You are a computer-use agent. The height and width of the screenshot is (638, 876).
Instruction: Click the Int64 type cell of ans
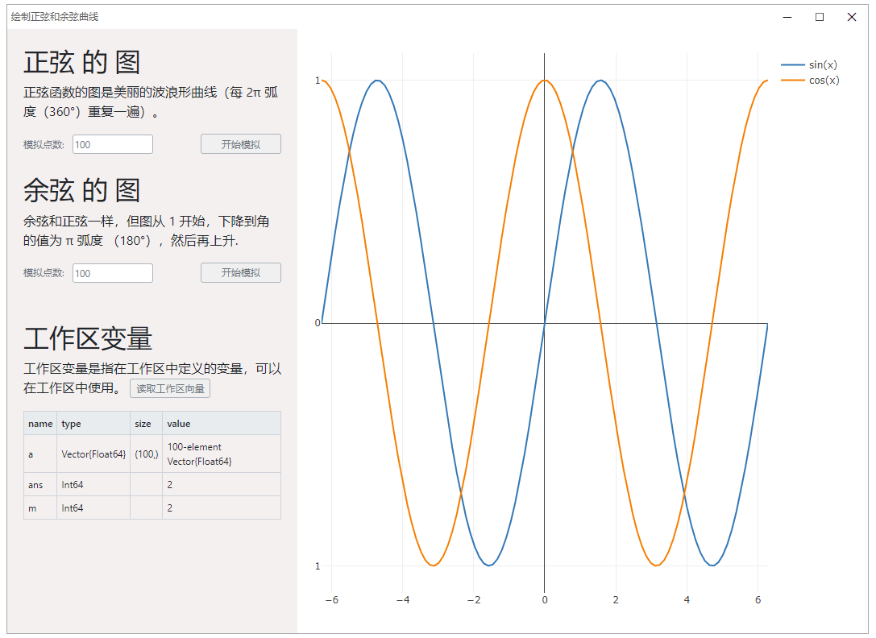point(93,484)
